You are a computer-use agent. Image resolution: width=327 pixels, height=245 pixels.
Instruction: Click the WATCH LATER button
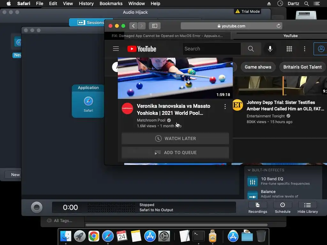[175, 138]
